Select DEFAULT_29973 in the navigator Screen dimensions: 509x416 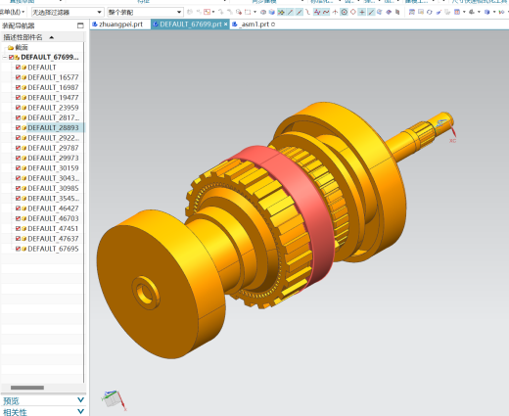53,158
